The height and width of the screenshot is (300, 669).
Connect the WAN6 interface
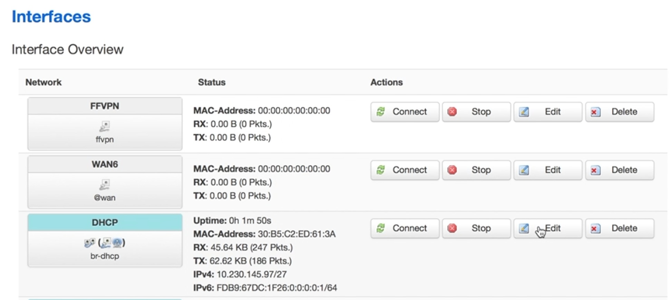tap(405, 170)
